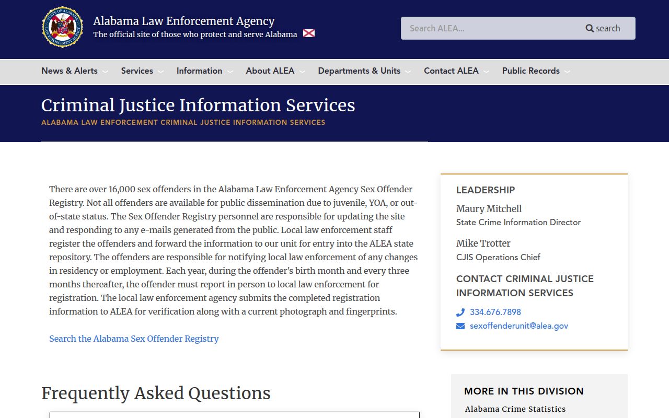669x418 pixels.
Task: Expand the chevron next to Departments & Units
Action: [x=408, y=72]
